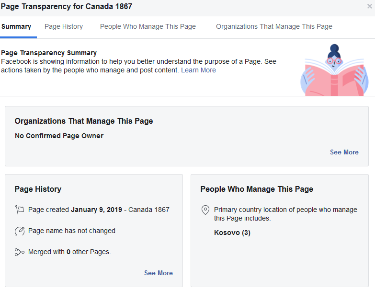Switch to the Page History tab

coord(64,26)
